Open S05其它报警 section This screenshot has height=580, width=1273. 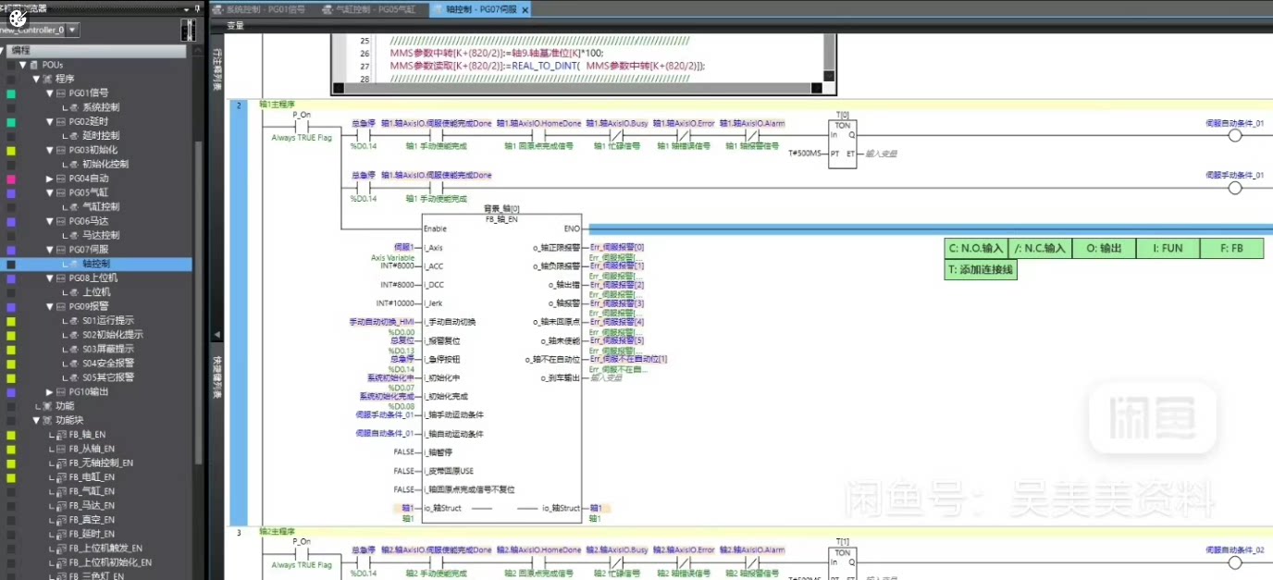click(108, 377)
